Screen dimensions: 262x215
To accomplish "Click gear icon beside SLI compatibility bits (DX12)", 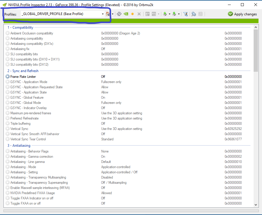I will (x=8, y=65).
